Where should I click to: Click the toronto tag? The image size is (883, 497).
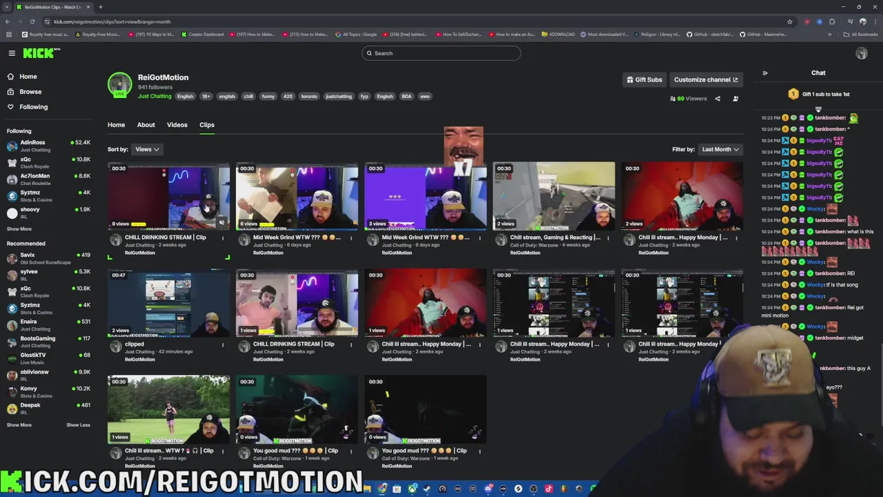click(x=309, y=97)
